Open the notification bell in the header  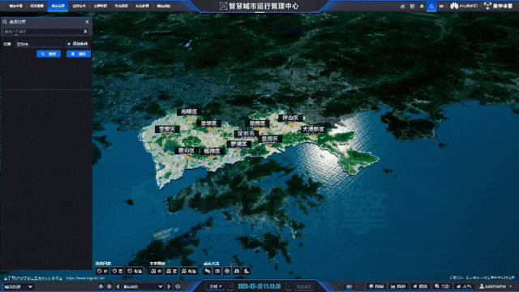422,6
